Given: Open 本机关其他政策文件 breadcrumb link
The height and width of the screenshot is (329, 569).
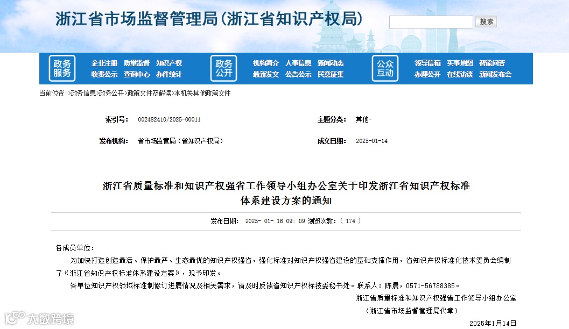Looking at the screenshot, I should [x=202, y=93].
